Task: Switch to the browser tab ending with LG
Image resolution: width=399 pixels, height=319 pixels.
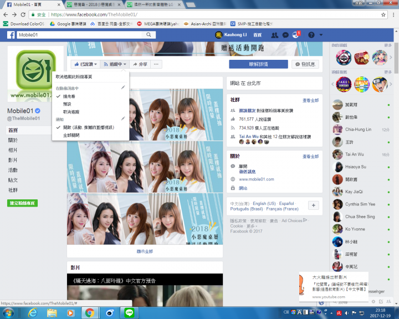Action: point(154,4)
